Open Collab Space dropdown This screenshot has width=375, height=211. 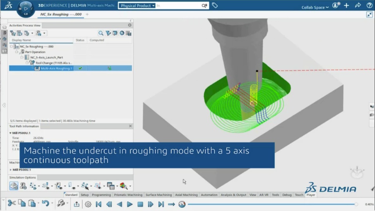[315, 7]
